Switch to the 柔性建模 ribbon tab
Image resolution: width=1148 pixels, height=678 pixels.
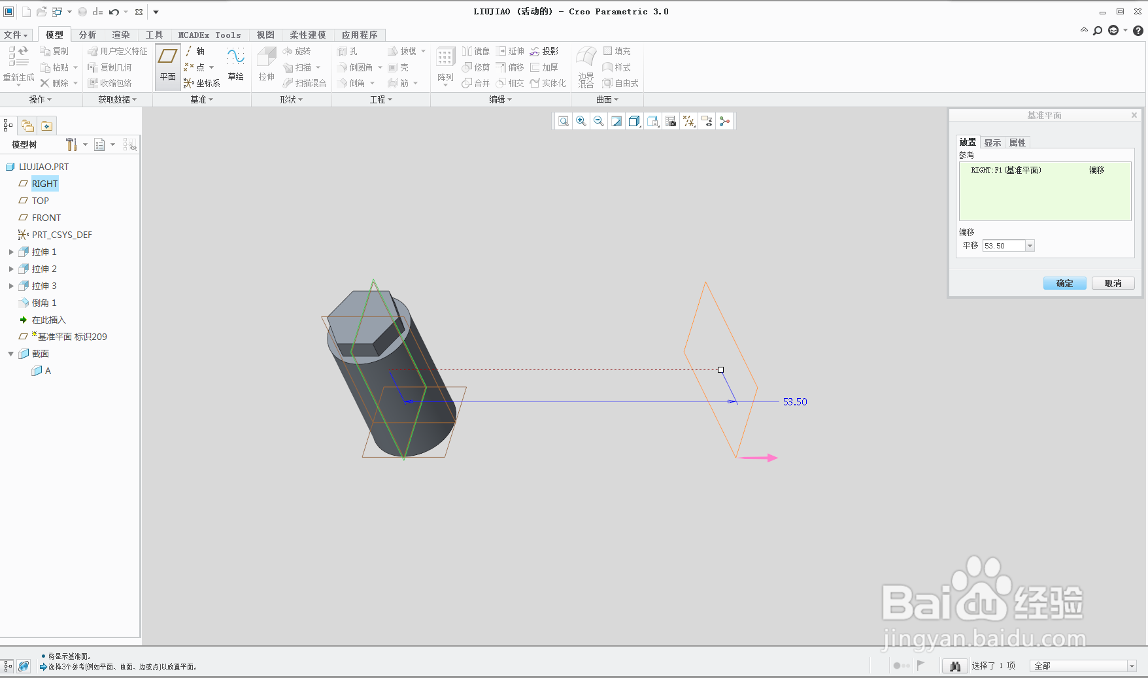[308, 35]
